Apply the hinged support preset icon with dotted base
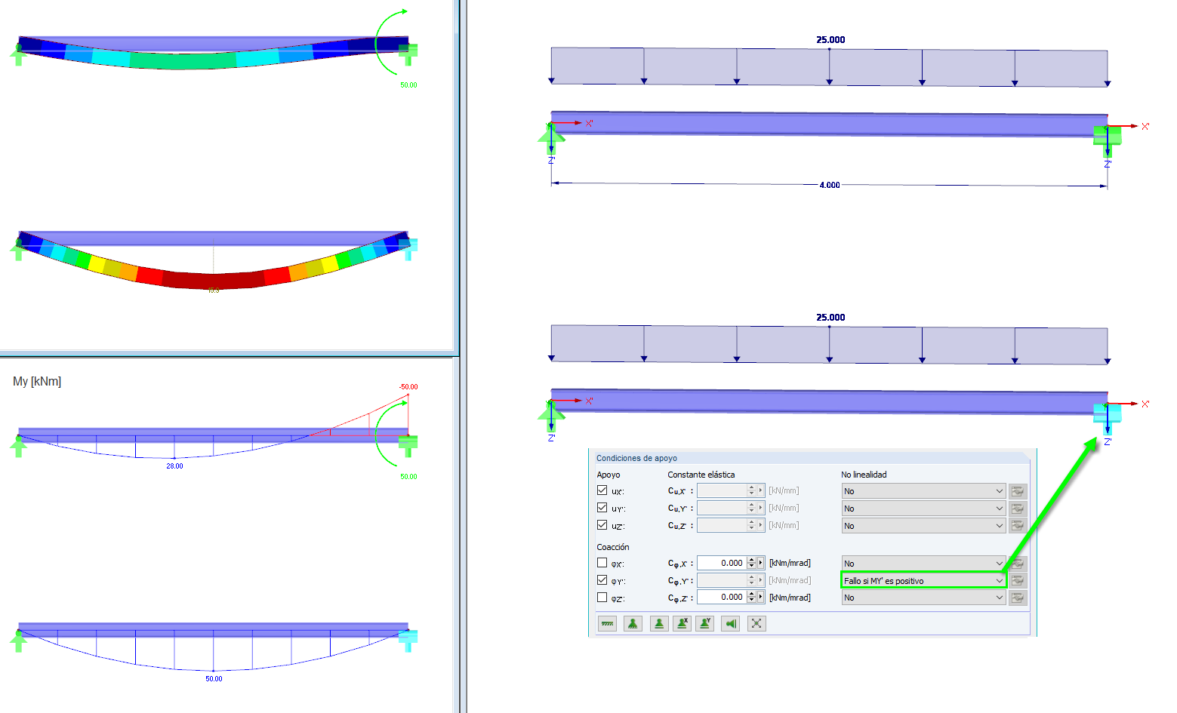 coord(633,623)
